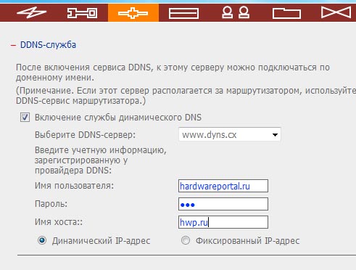Click the Имя пользователя label text
Viewport: 356px width, 270px height.
click(74, 186)
